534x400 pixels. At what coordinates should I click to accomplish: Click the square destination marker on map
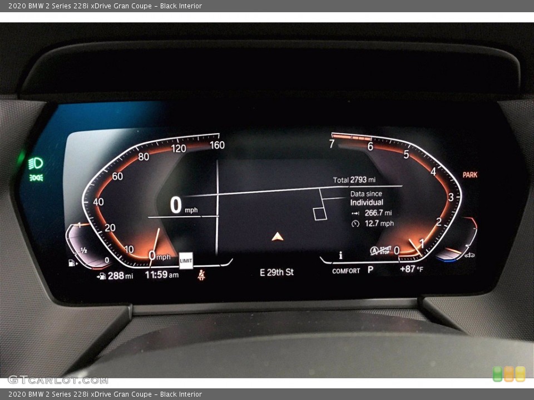click(x=320, y=213)
